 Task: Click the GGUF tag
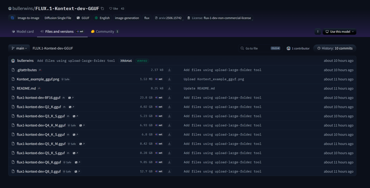(x=83, y=18)
